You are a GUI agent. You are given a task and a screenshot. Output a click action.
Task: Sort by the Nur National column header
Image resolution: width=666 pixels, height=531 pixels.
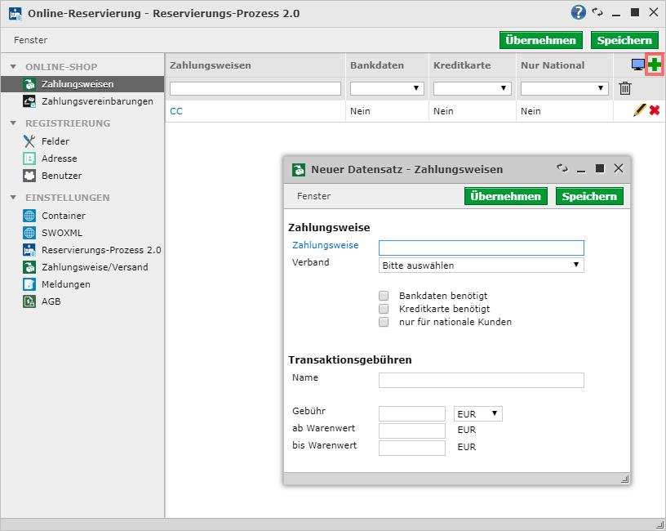point(553,65)
